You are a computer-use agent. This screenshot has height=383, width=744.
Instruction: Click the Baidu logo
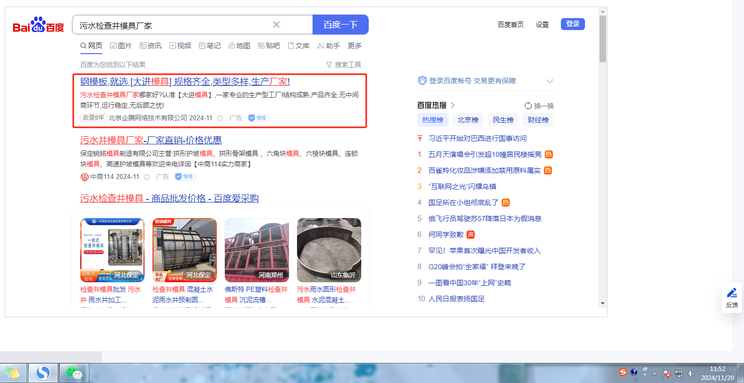coord(39,25)
